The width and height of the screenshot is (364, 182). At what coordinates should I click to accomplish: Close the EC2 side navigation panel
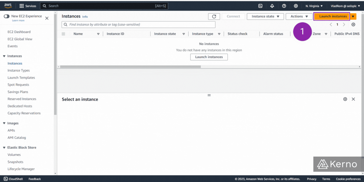[47, 18]
